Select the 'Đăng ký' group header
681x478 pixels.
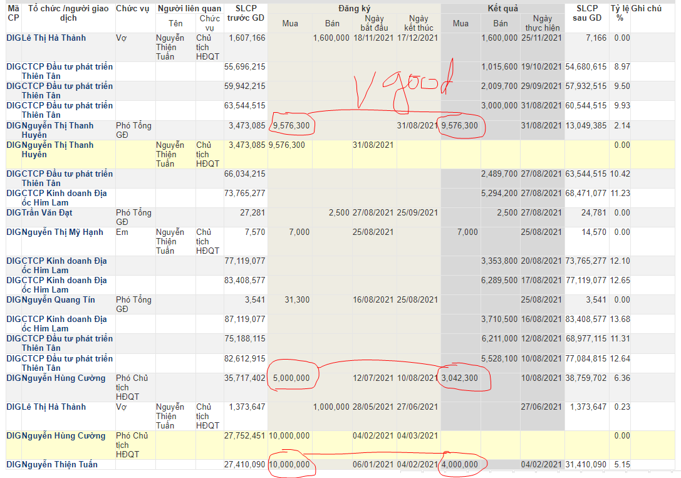point(355,8)
